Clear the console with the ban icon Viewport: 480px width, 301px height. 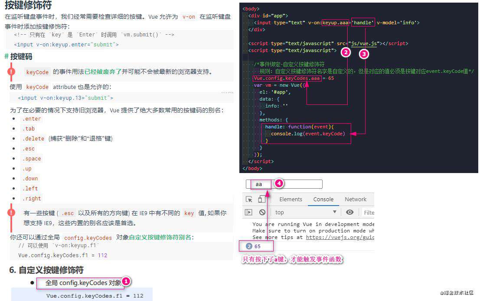(x=262, y=212)
